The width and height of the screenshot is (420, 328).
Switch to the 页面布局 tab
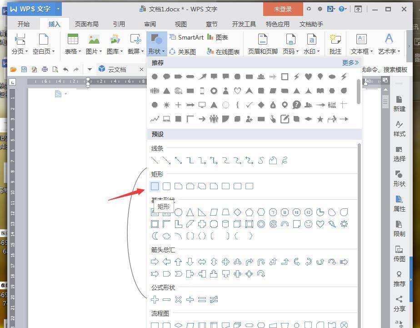point(86,24)
